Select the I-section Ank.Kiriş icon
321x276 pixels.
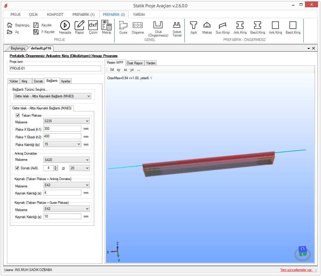click(240, 25)
